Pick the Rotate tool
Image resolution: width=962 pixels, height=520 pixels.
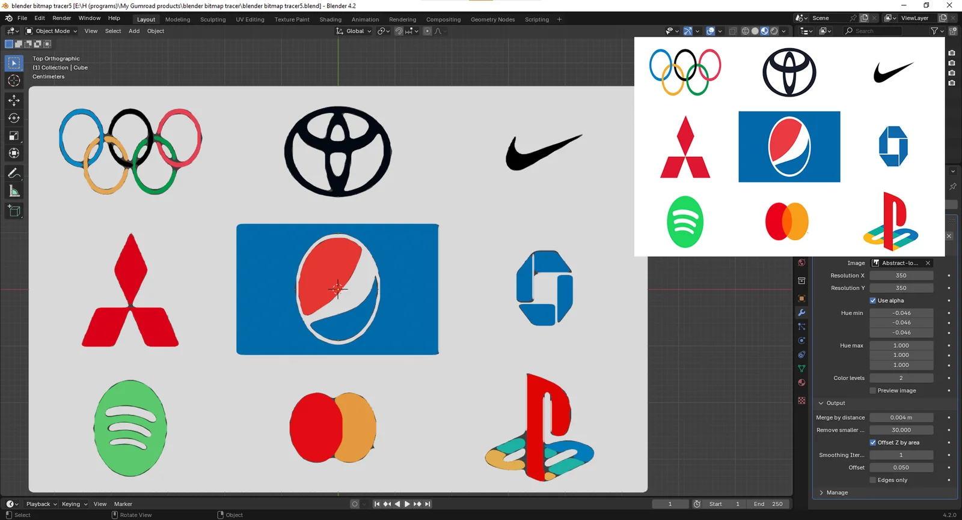click(14, 118)
